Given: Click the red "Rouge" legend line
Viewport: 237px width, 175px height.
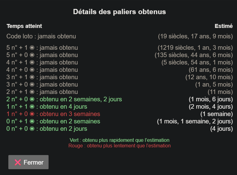Looking at the screenshot, I should 119,146.
